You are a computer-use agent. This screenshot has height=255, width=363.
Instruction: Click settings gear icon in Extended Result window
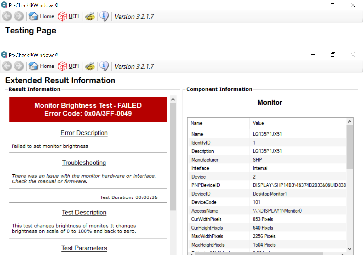[x=90, y=66]
